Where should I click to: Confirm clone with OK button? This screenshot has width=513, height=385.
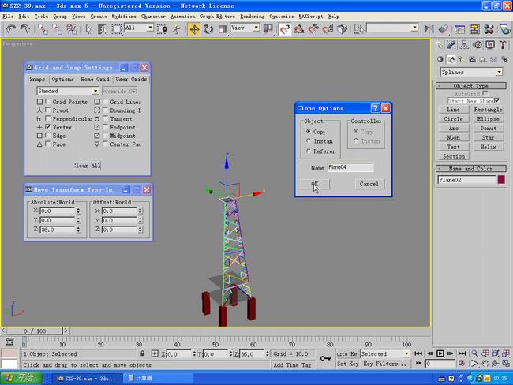click(x=315, y=184)
